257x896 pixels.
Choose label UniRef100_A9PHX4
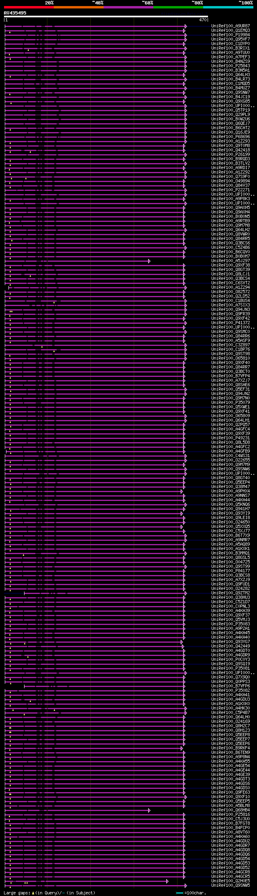[x=230, y=491]
